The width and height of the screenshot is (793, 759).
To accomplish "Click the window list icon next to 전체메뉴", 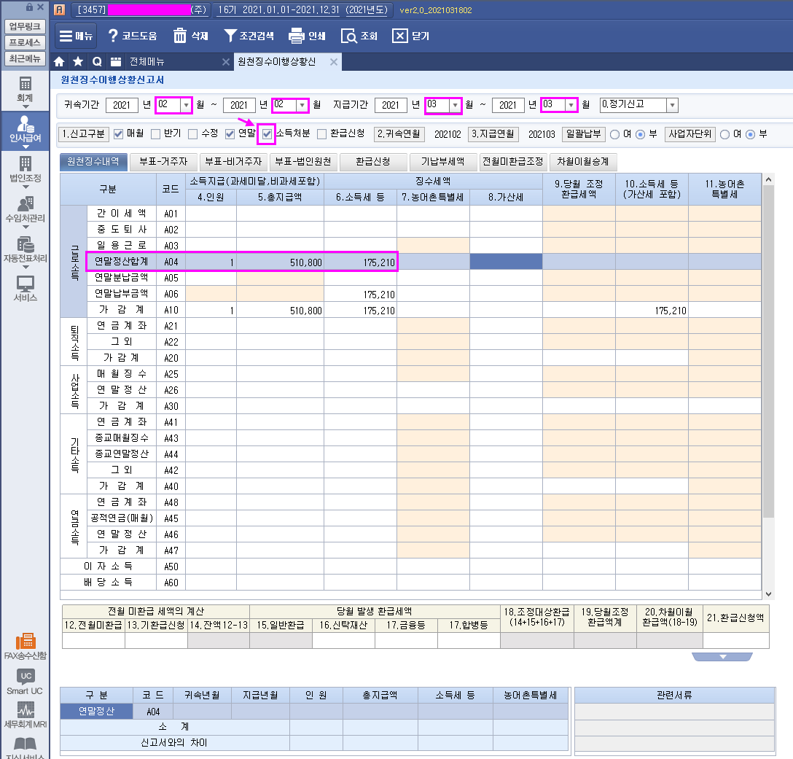I will pyautogui.click(x=116, y=62).
